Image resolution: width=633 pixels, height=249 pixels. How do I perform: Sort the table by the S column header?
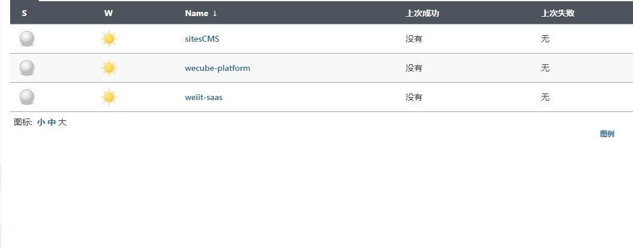(x=24, y=13)
